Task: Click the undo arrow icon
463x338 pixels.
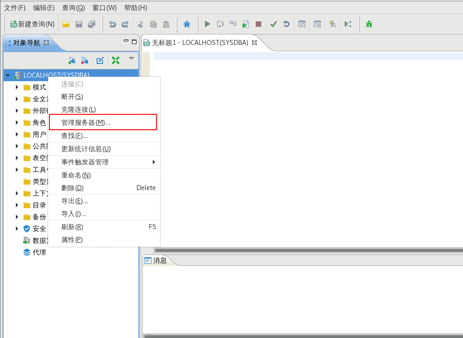Action: [x=112, y=24]
